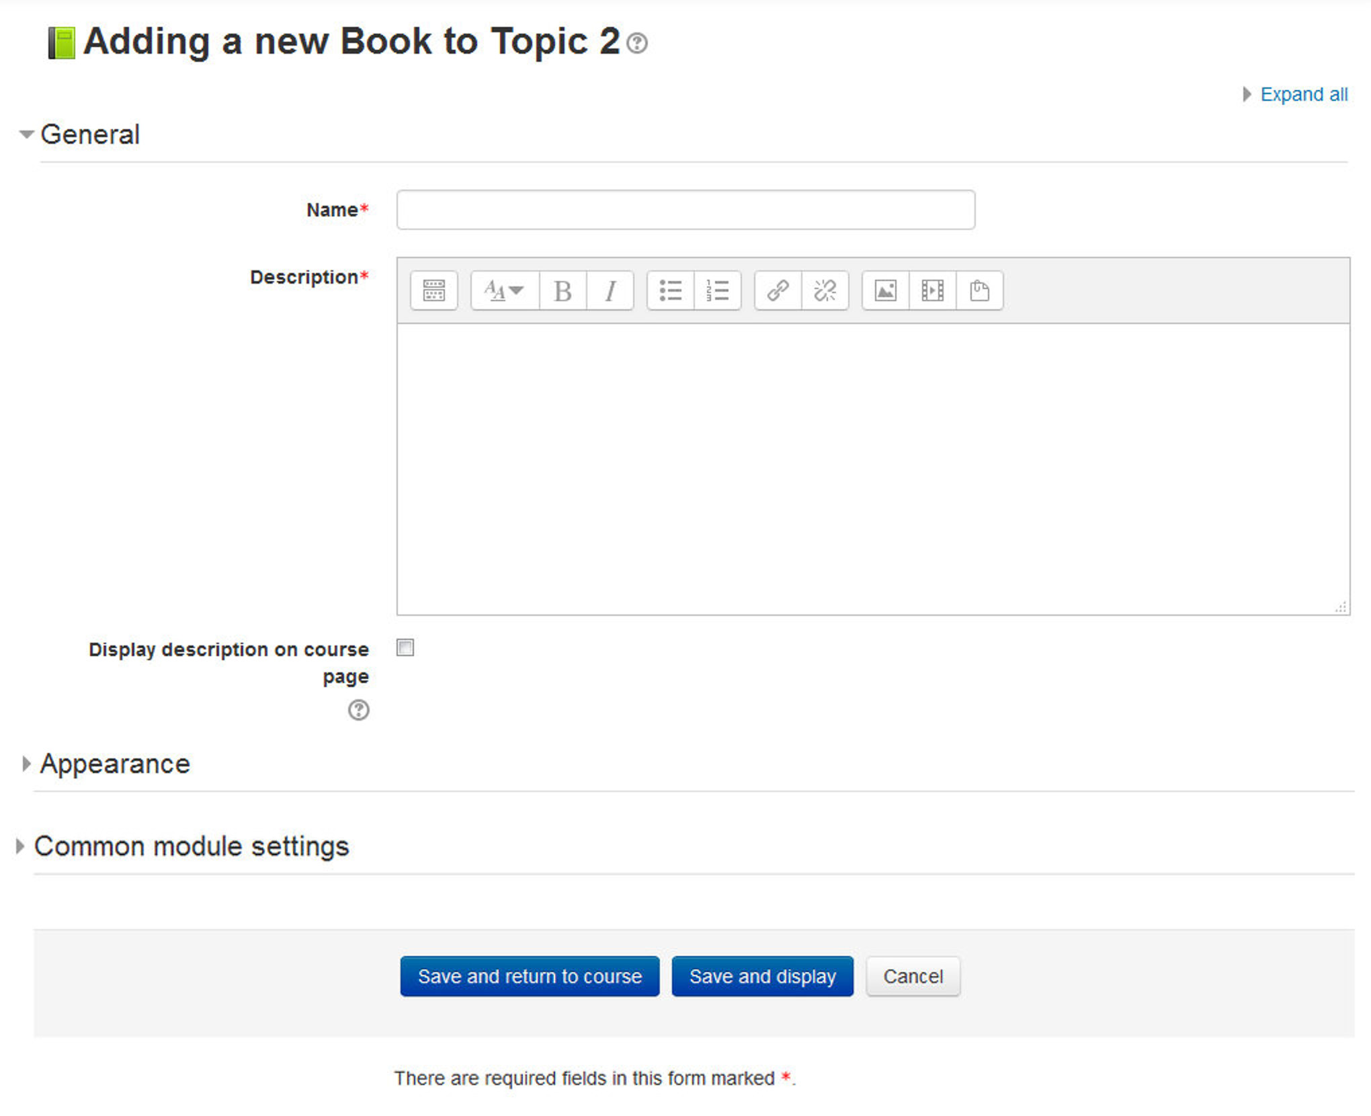This screenshot has height=1116, width=1371.
Task: Remove a hyperlink using the Unlink icon
Action: pyautogui.click(x=825, y=290)
